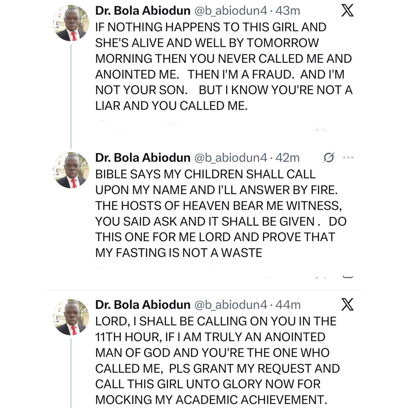Viewport: 408px width, 408px height.
Task: Open the 42m timestamp link
Action: click(288, 158)
